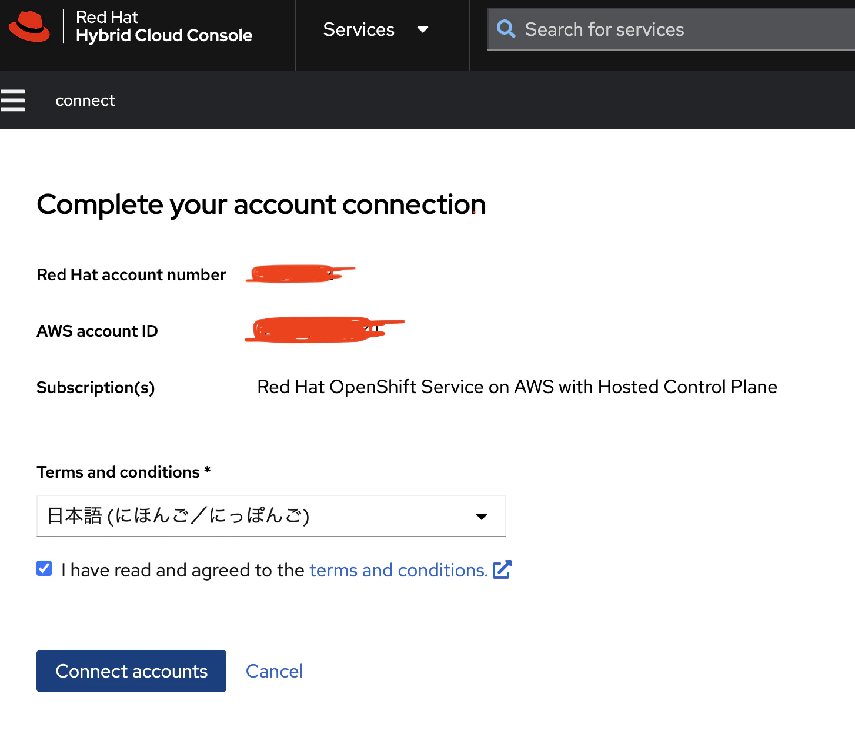Click the Red Hat fedora logo
The width and height of the screenshot is (855, 731).
pyautogui.click(x=29, y=27)
